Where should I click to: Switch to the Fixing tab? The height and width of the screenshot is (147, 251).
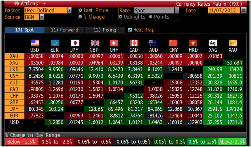click(x=105, y=30)
